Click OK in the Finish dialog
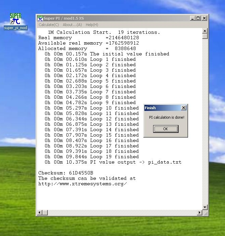This screenshot has width=225, height=236. click(x=166, y=129)
